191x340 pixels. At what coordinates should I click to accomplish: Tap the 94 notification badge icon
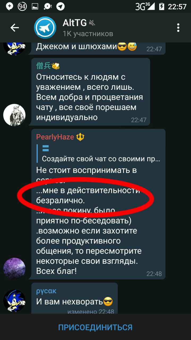(23, 6)
